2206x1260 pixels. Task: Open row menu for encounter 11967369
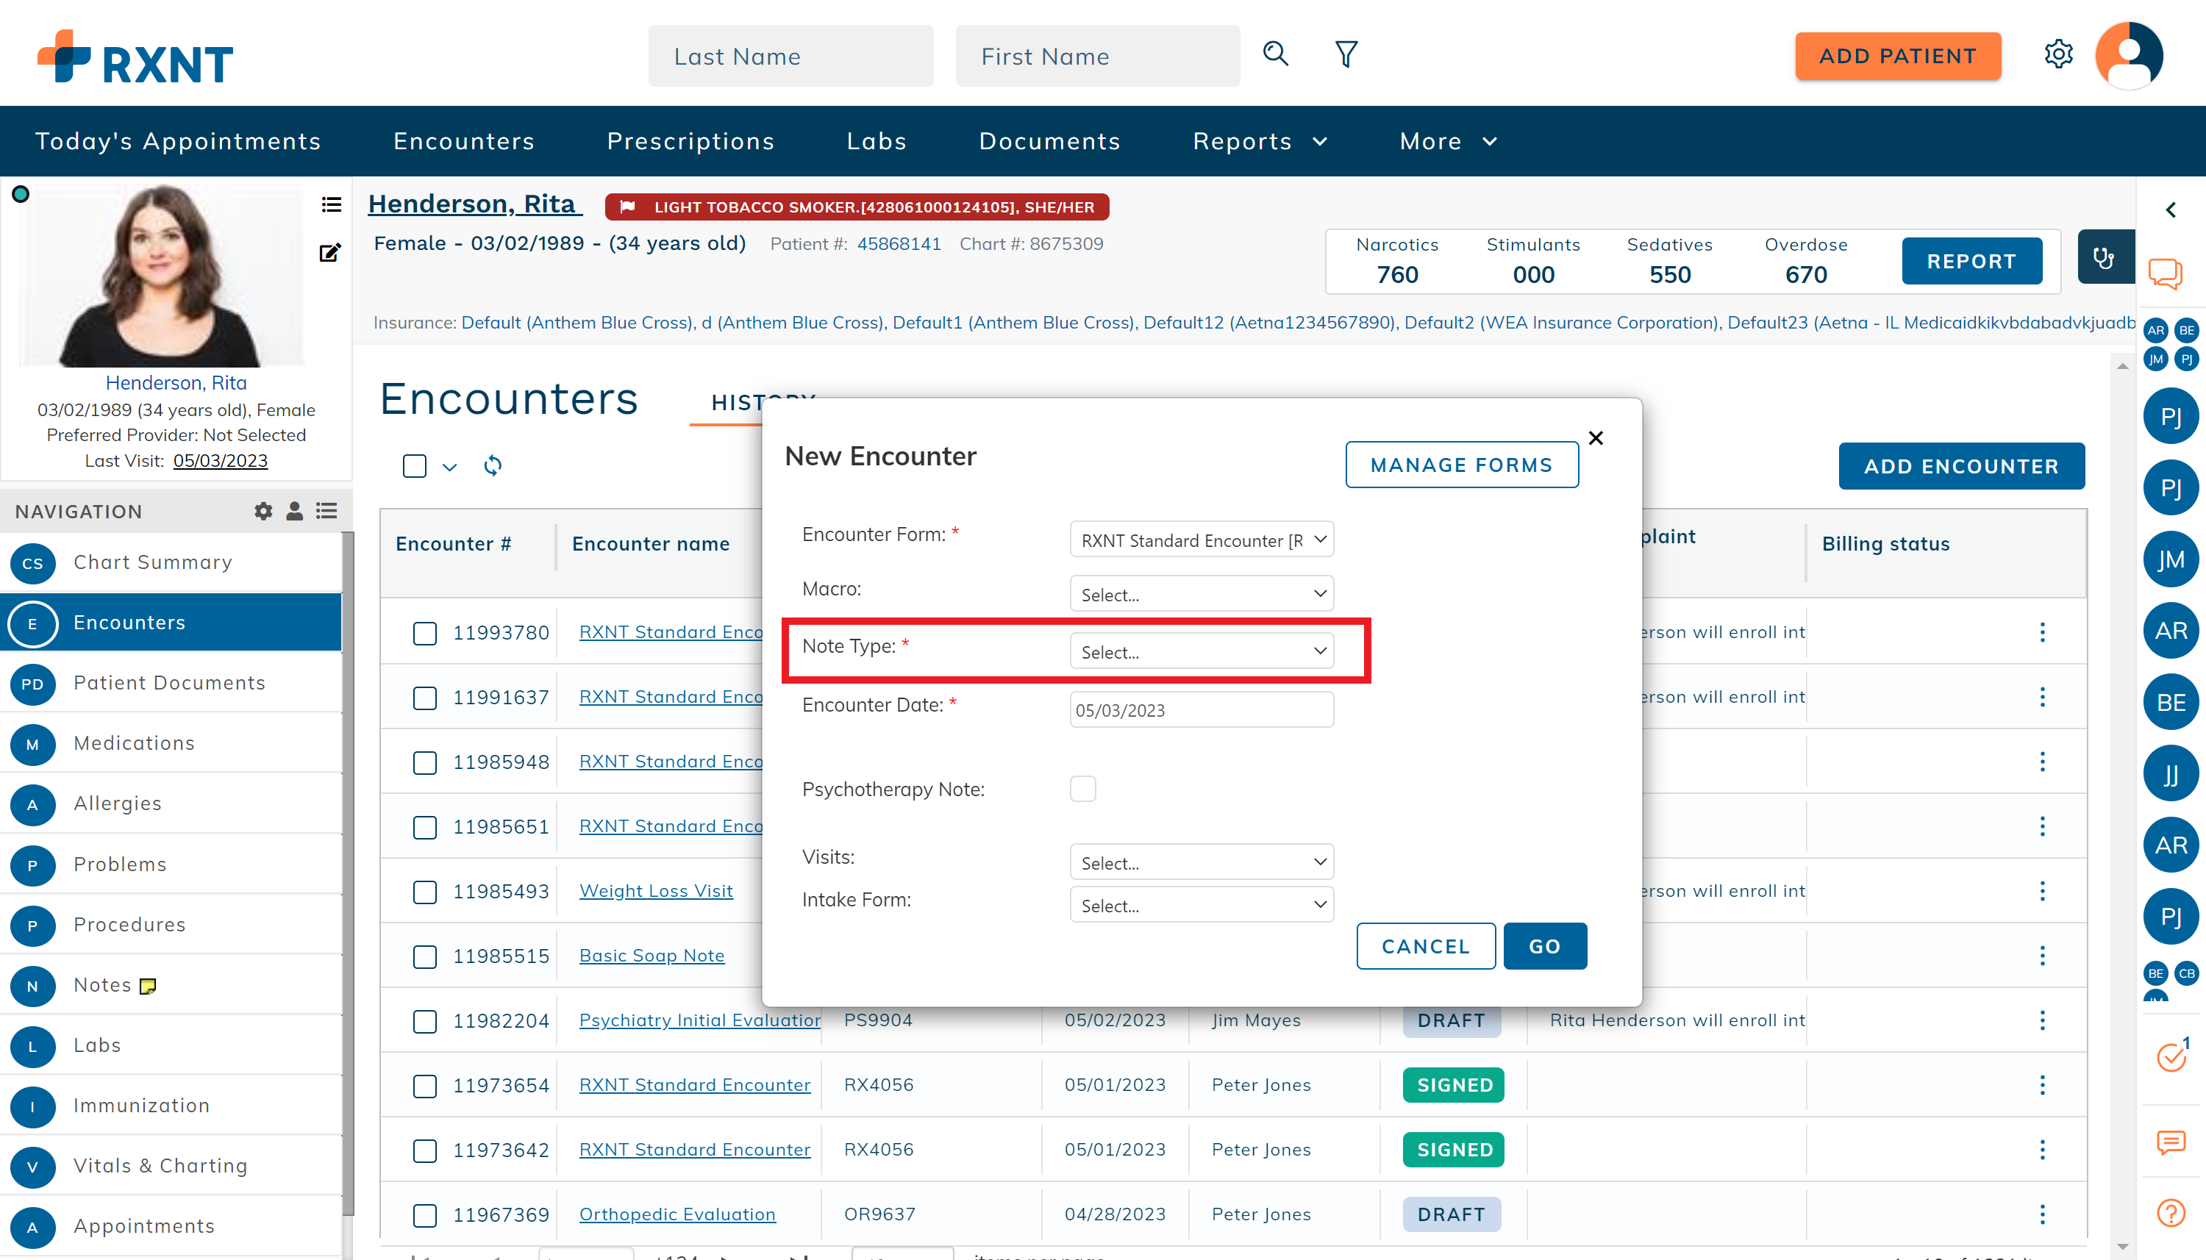2043,1214
